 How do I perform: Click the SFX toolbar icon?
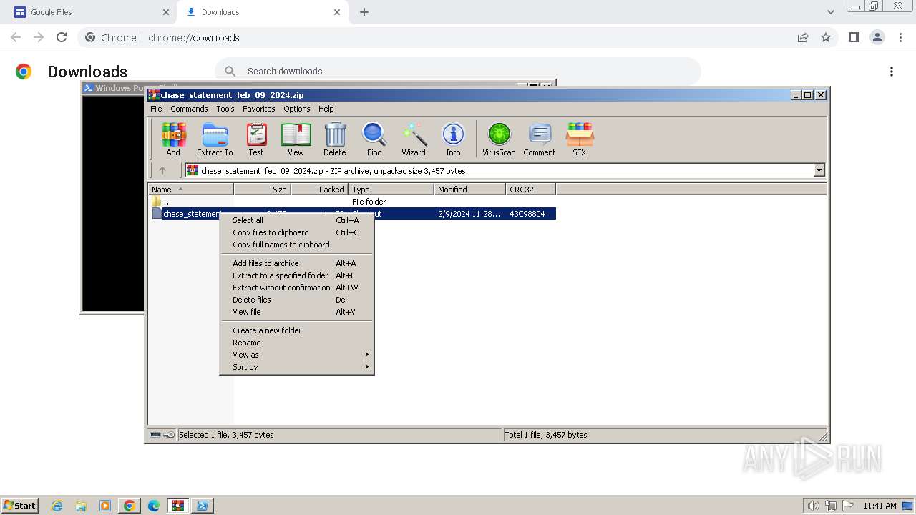(580, 139)
